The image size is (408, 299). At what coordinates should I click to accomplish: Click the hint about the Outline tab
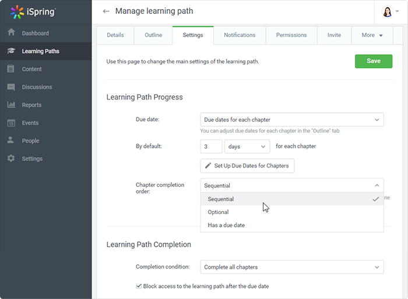269,131
